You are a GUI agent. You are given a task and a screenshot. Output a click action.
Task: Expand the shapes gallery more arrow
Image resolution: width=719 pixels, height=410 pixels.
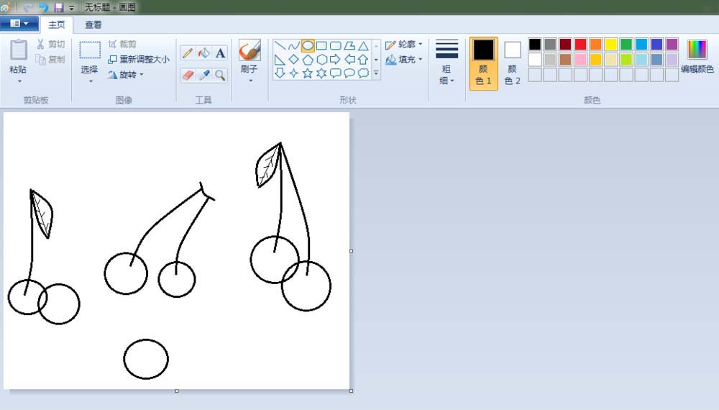pyautogui.click(x=376, y=73)
